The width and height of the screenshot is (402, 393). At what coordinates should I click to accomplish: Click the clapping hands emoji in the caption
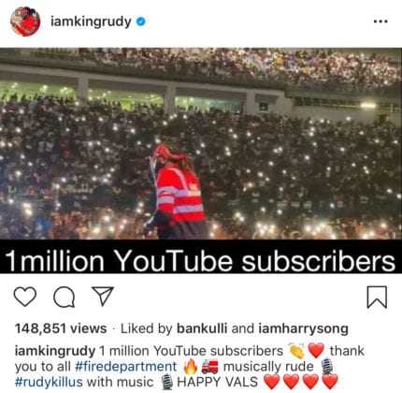[297, 351]
